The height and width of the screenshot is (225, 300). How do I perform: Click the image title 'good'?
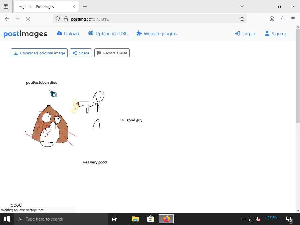[16, 205]
